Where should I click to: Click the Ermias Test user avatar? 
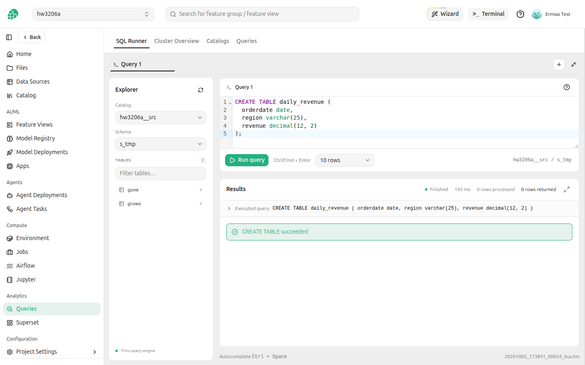pos(537,14)
